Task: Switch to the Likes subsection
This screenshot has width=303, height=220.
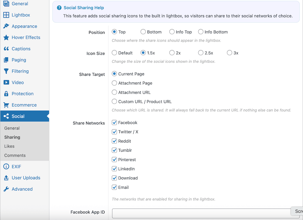Action: coord(9,146)
